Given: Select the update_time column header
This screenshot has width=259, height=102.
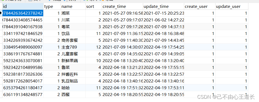Looking at the screenshot, I should tap(164, 7).
